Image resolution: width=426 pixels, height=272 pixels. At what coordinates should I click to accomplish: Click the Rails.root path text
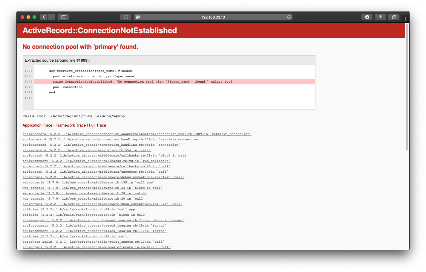pos(74,116)
